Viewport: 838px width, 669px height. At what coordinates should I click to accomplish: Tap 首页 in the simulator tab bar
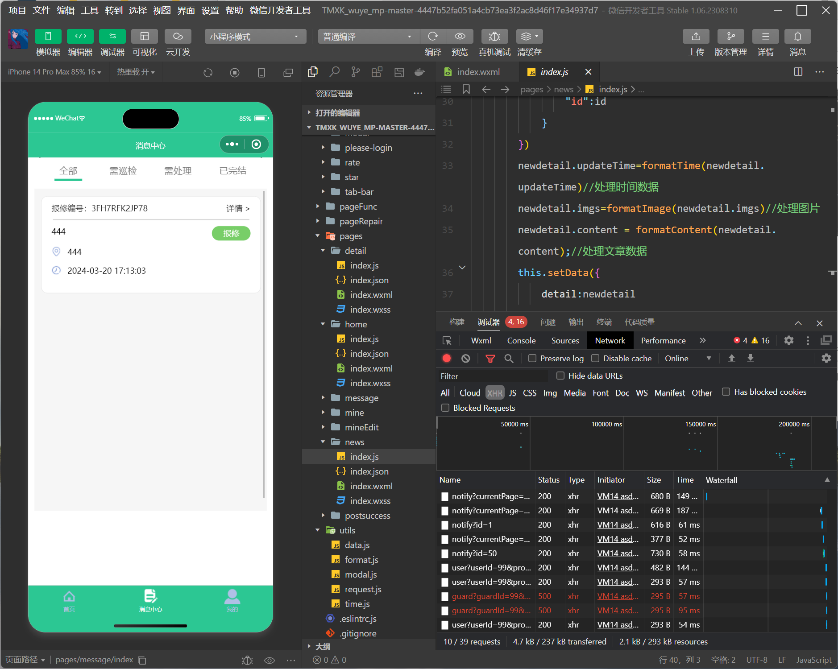(69, 600)
